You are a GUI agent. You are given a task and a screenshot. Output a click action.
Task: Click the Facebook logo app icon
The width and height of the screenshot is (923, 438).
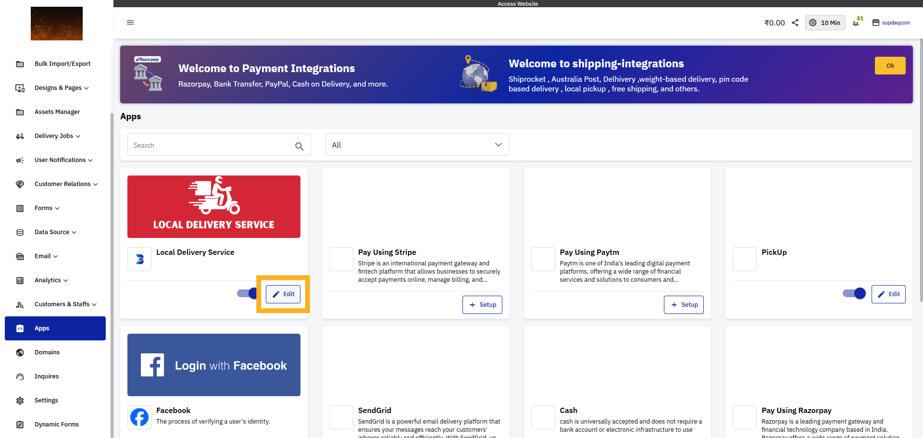(139, 417)
